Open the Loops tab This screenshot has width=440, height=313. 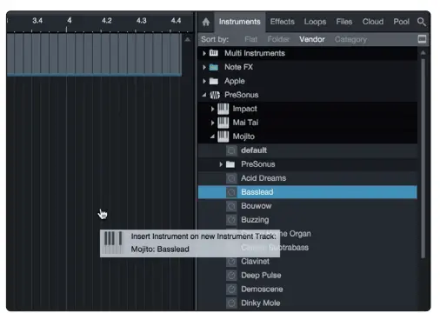click(x=315, y=22)
